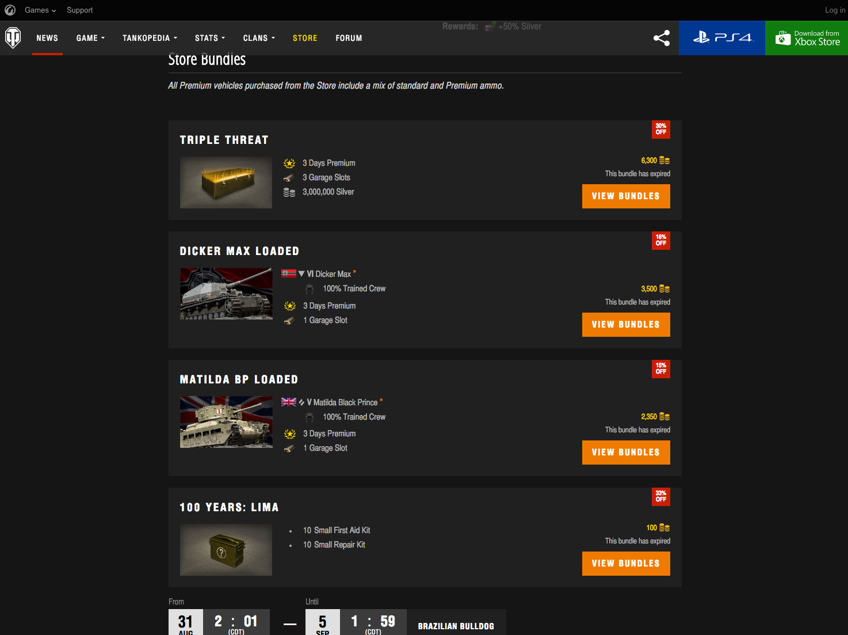Click gold coins icon next to 100 price
Screen dimensions: 848x635
click(664, 528)
